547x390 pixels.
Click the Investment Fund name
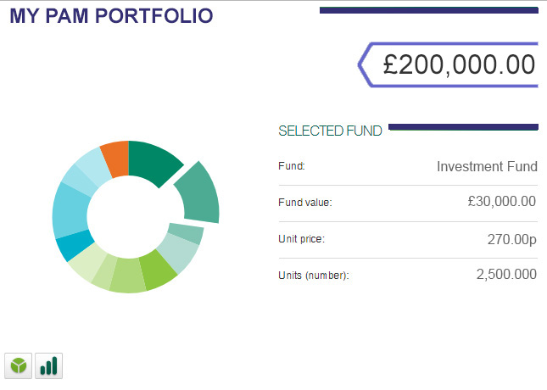tap(487, 166)
